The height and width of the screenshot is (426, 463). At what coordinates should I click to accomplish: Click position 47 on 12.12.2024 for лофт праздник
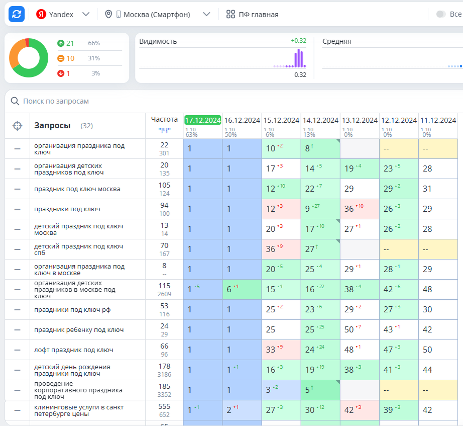(x=388, y=350)
